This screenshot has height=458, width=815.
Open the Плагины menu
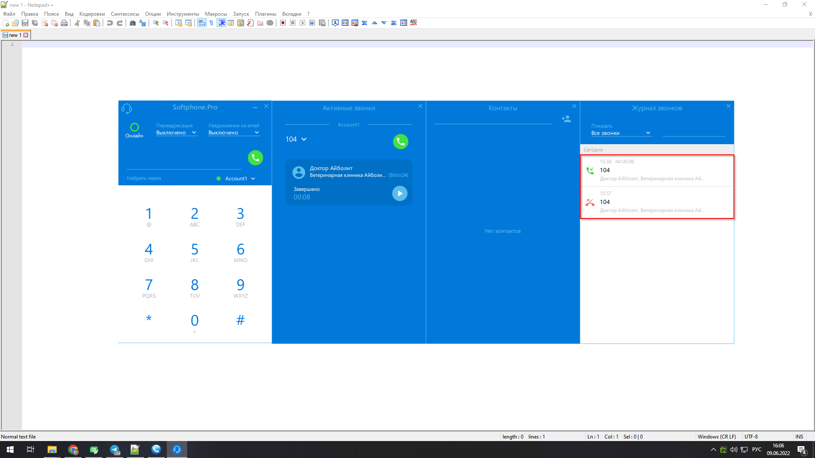tap(265, 14)
